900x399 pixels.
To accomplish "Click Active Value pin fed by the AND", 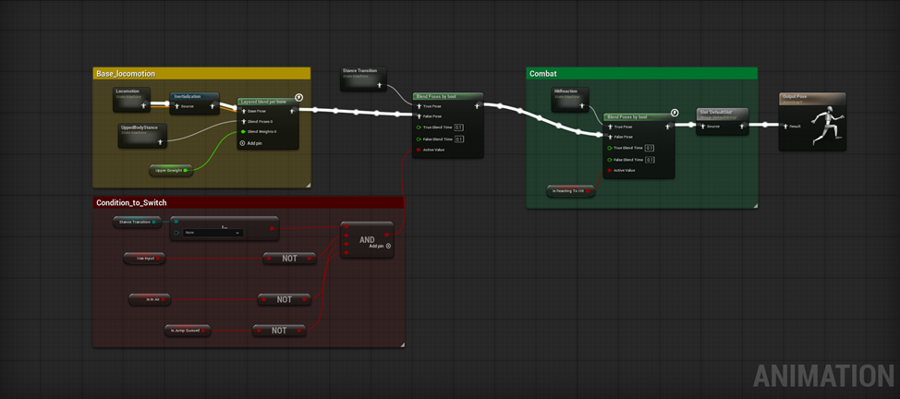I will coord(419,150).
